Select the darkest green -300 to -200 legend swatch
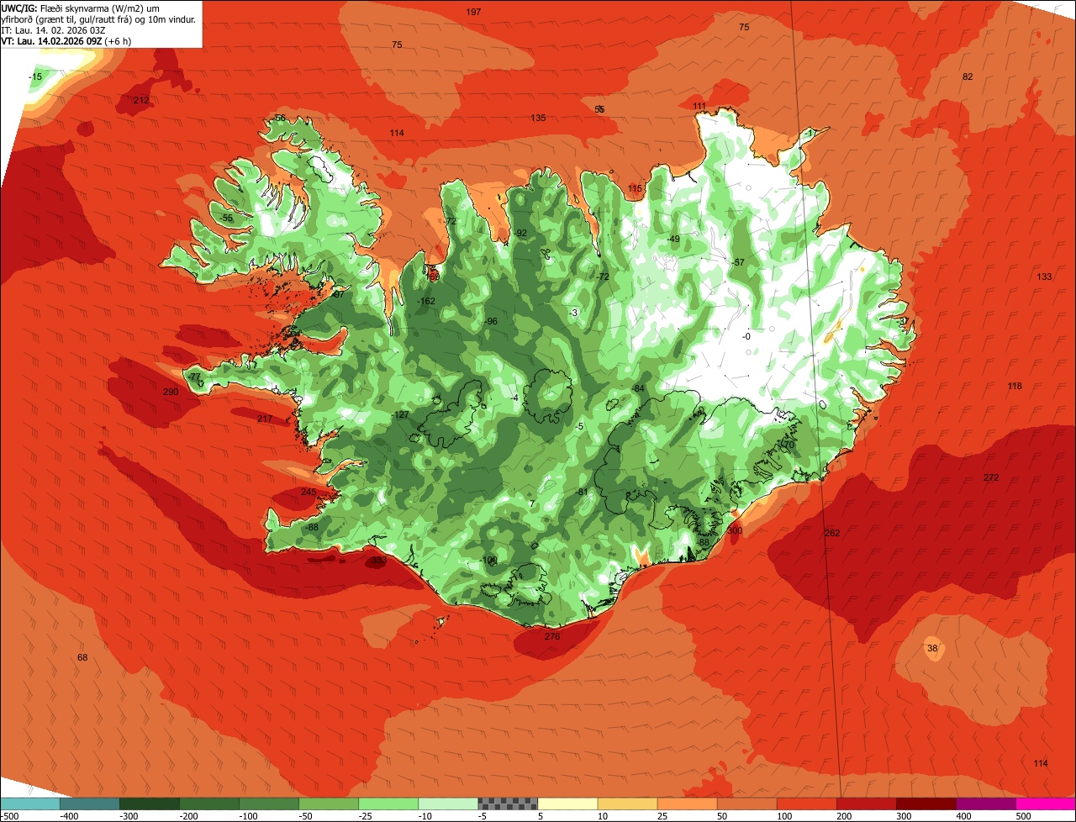The width and height of the screenshot is (1076, 822). coord(150,804)
